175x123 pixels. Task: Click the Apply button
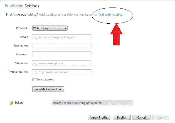click(161, 117)
